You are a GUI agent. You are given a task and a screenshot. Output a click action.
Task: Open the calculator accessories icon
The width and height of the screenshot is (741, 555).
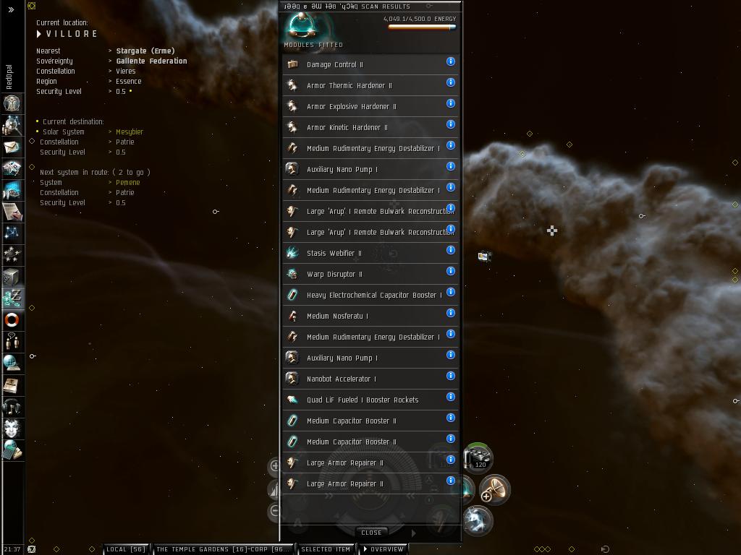tap(12, 449)
